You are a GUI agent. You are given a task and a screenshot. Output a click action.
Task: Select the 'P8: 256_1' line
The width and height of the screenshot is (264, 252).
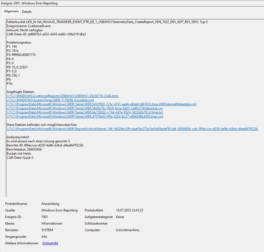(x=13, y=75)
